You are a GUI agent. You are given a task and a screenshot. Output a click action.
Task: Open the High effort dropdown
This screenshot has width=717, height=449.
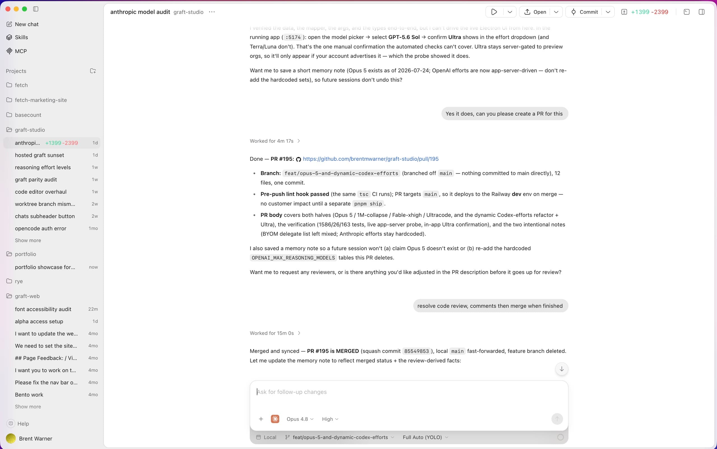coord(330,419)
